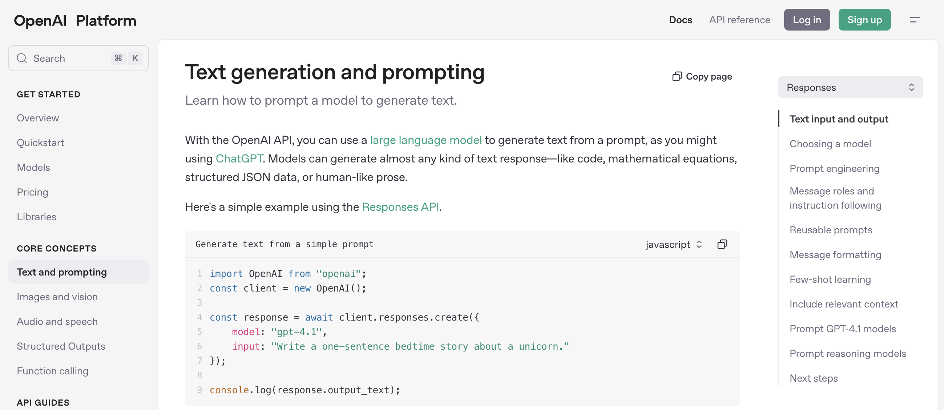Select Text and prompting in sidebar

pos(78,272)
